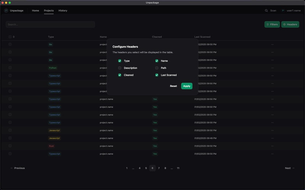305x190 pixels.
Task: Open the user avatar icon
Action: (x=283, y=11)
